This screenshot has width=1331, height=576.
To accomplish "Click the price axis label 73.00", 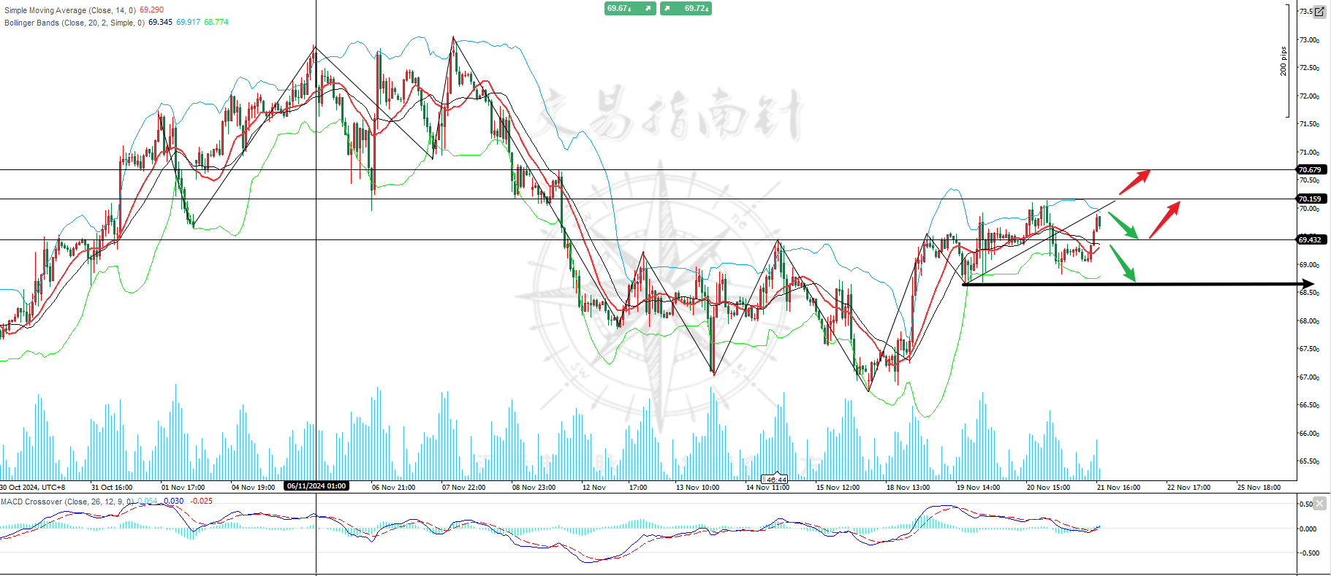I will click(x=1308, y=40).
